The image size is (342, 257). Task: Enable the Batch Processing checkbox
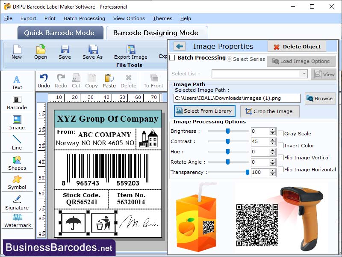(x=172, y=58)
